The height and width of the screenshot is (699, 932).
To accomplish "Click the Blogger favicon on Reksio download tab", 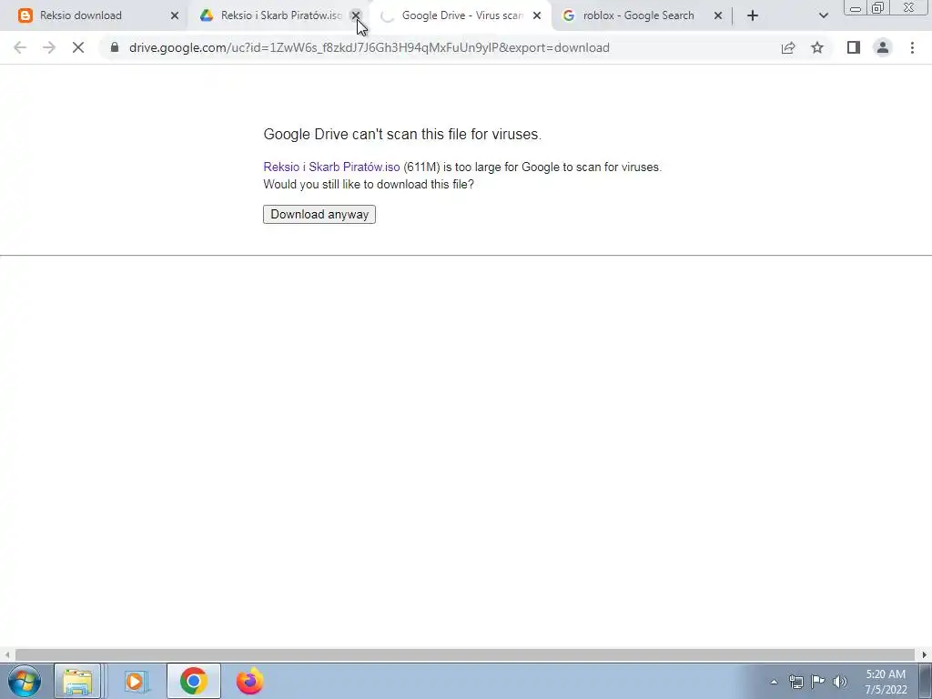I will coord(25,15).
